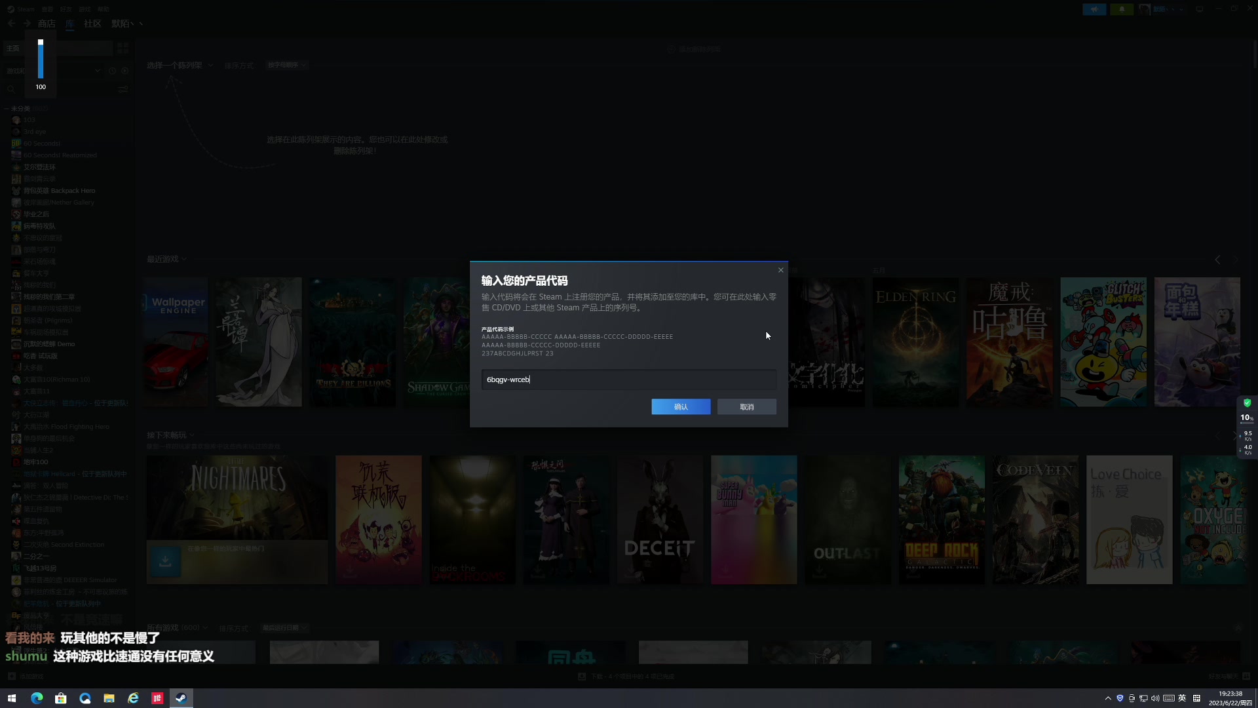Open advanced library filter icon
The width and height of the screenshot is (1258, 708).
[123, 89]
